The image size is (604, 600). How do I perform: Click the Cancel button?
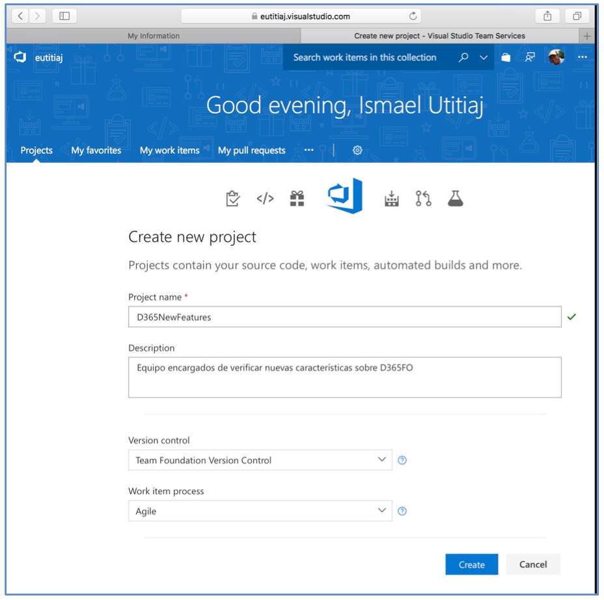tap(533, 564)
